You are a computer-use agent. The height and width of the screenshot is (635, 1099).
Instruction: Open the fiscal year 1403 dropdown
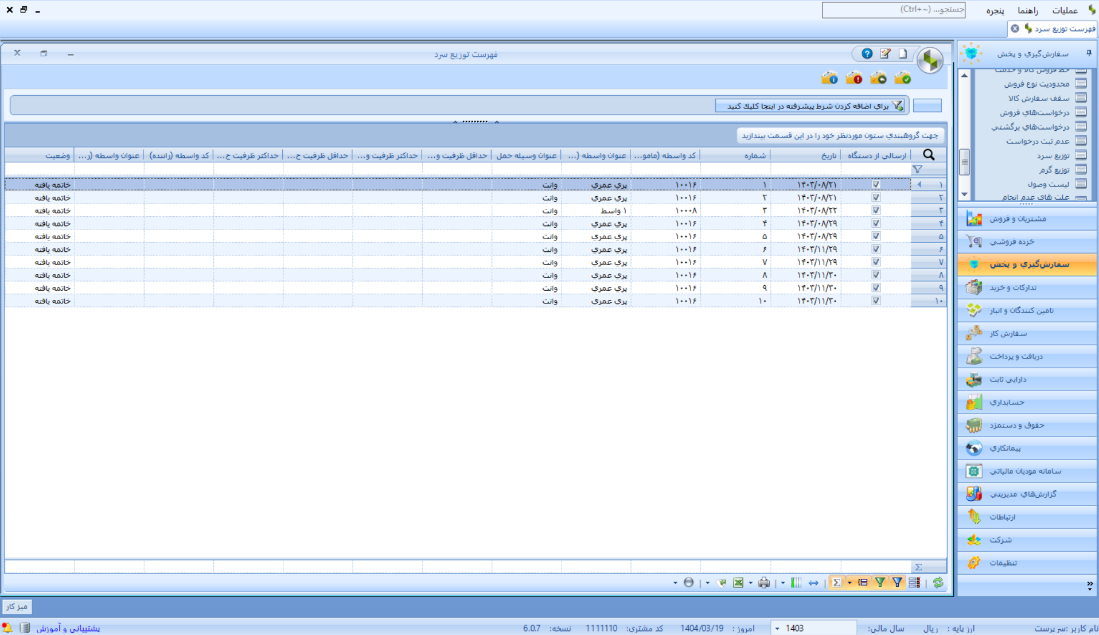(777, 628)
